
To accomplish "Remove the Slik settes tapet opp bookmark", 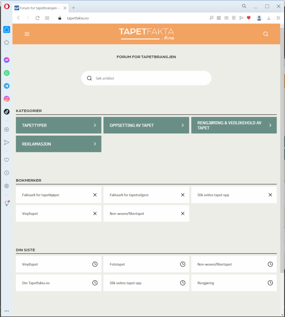I will coord(270,195).
